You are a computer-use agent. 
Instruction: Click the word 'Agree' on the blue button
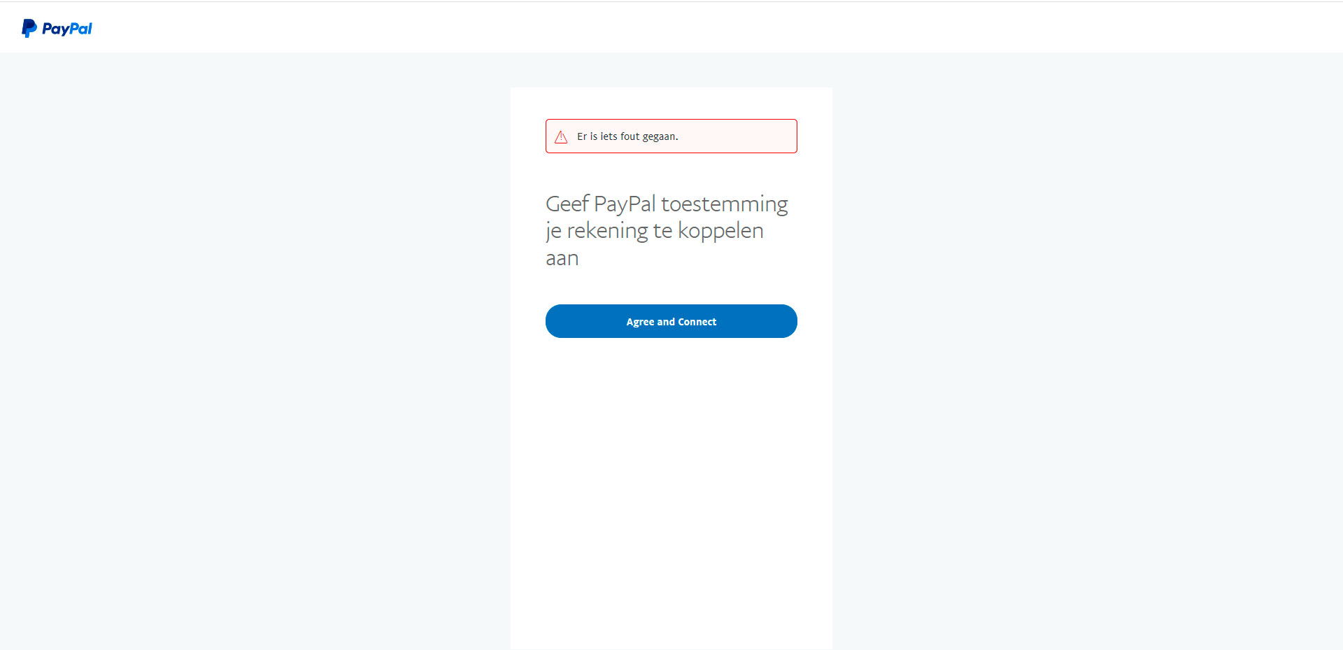coord(640,322)
